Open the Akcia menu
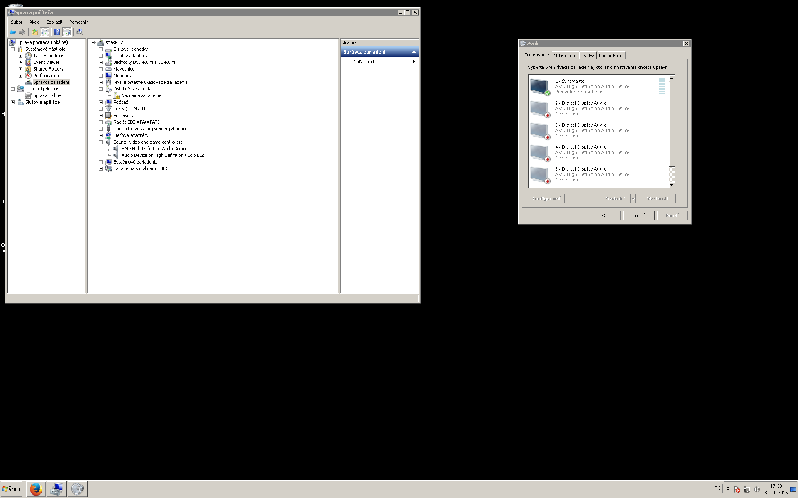This screenshot has height=498, width=798. (34, 22)
